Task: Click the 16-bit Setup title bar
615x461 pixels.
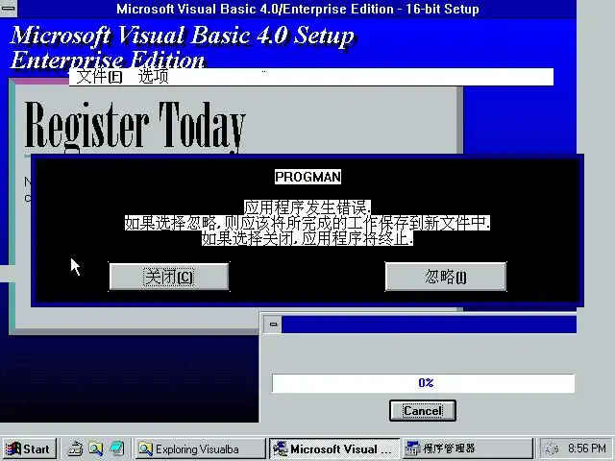Action: (x=297, y=9)
